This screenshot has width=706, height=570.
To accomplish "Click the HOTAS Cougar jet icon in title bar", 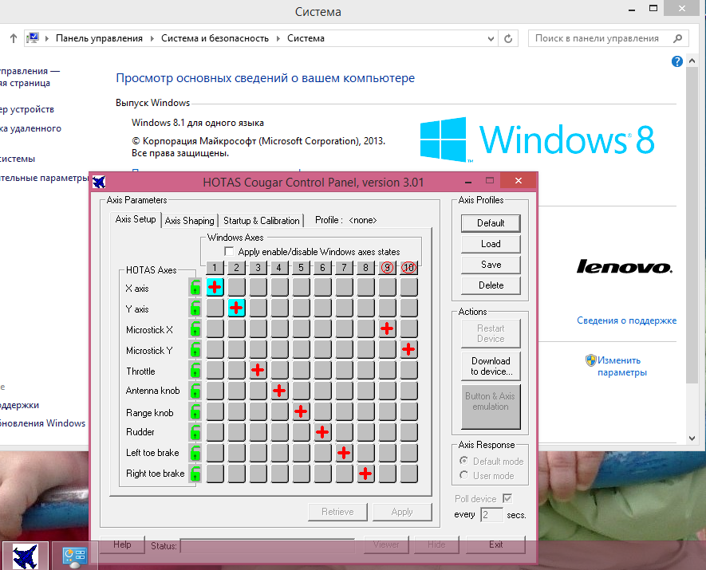I will point(99,183).
